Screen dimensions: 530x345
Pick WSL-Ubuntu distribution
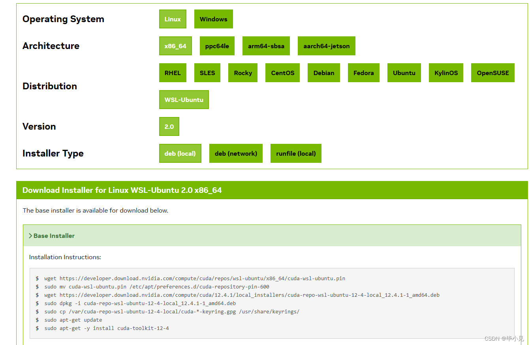(184, 100)
